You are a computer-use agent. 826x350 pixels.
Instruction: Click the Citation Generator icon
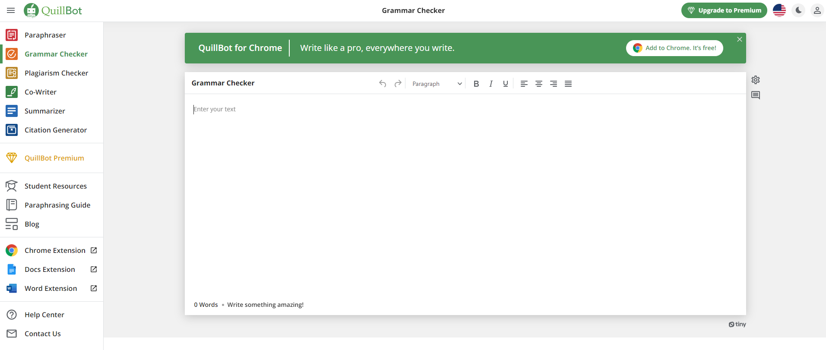12,130
